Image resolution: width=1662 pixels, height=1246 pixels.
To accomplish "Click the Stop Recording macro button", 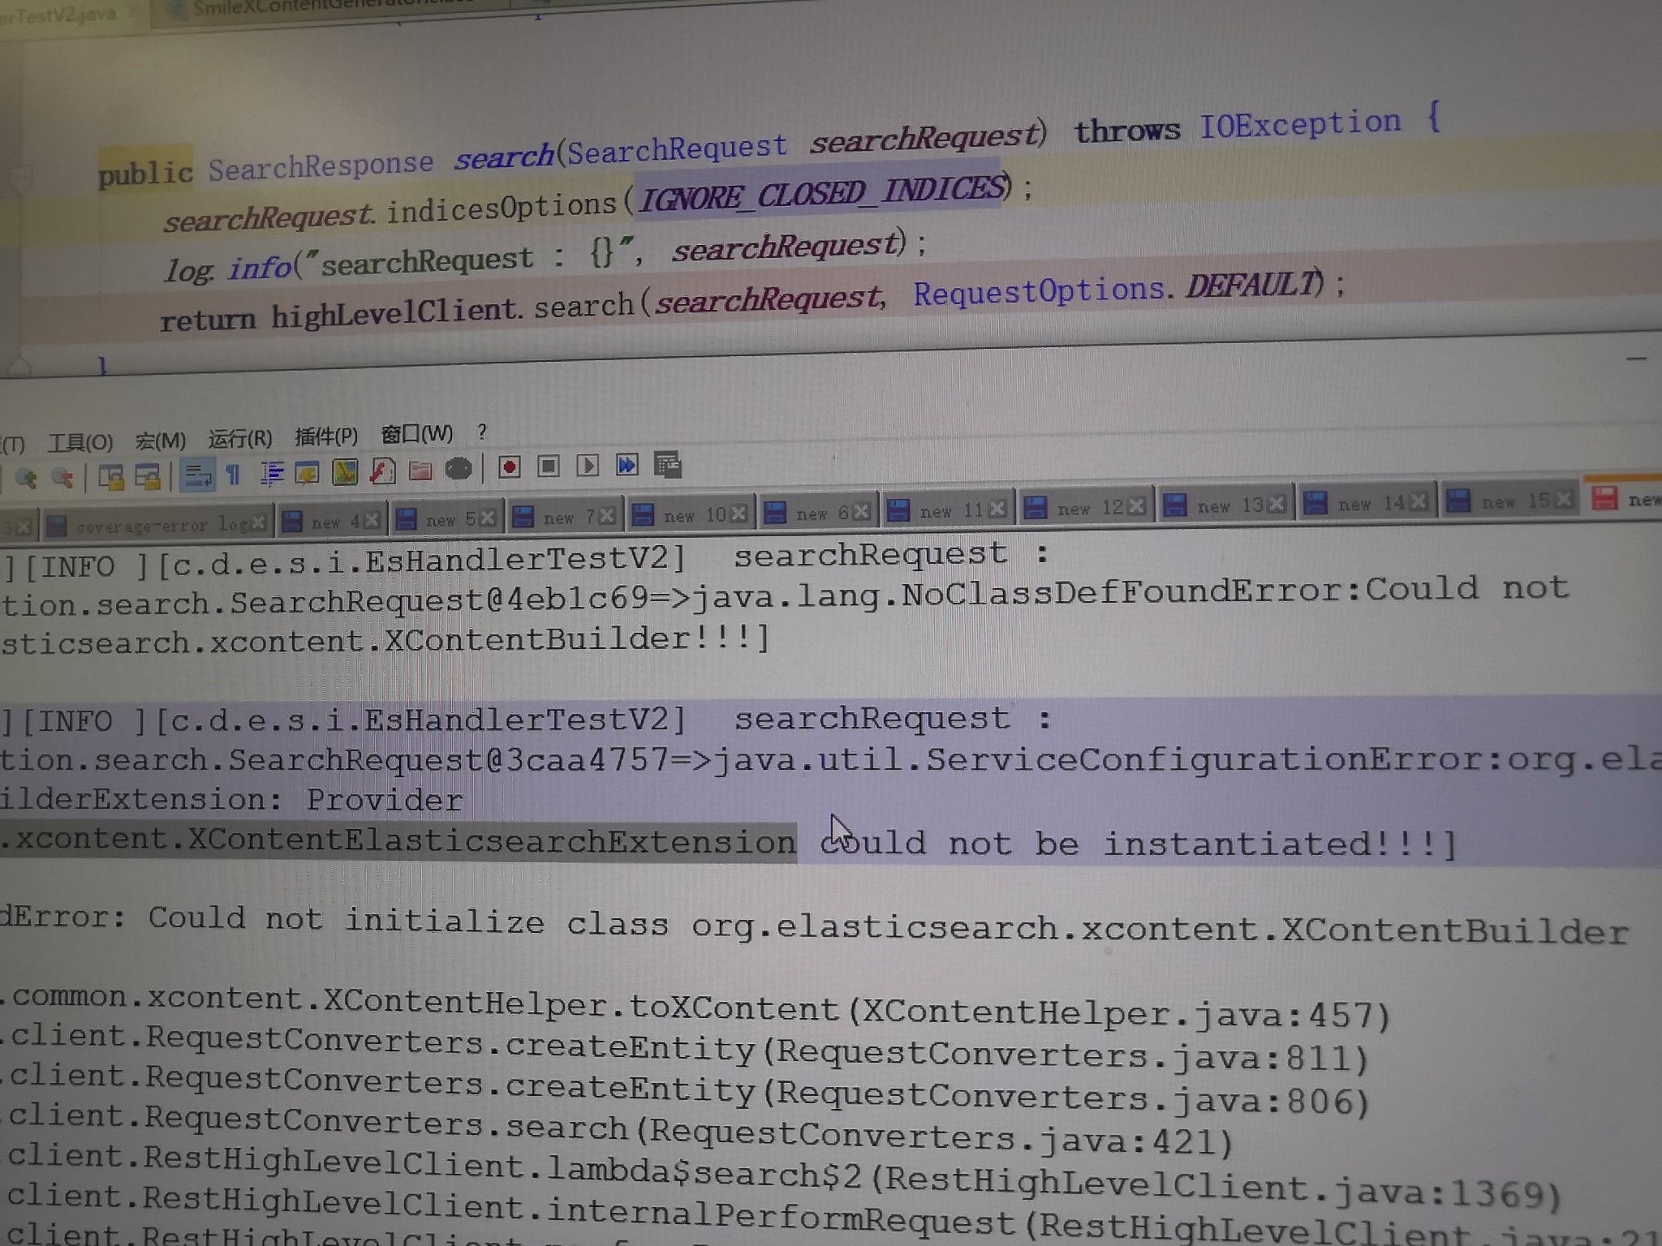I will pyautogui.click(x=549, y=466).
